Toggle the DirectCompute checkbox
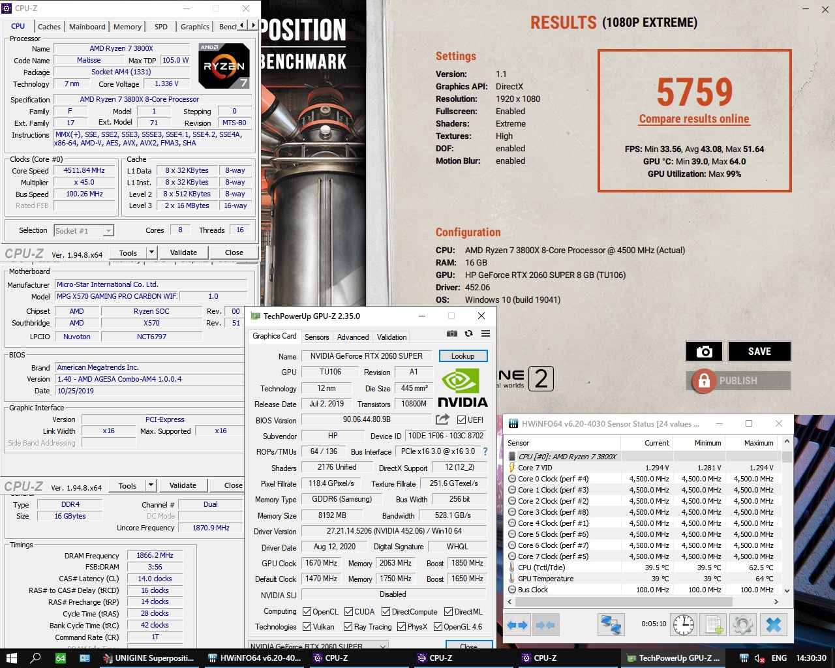 [x=386, y=612]
